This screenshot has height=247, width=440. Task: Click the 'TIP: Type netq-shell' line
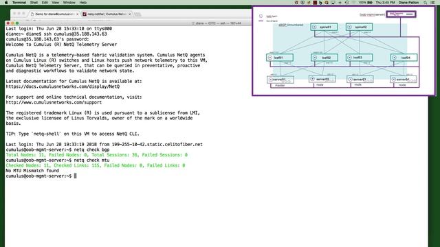point(72,134)
